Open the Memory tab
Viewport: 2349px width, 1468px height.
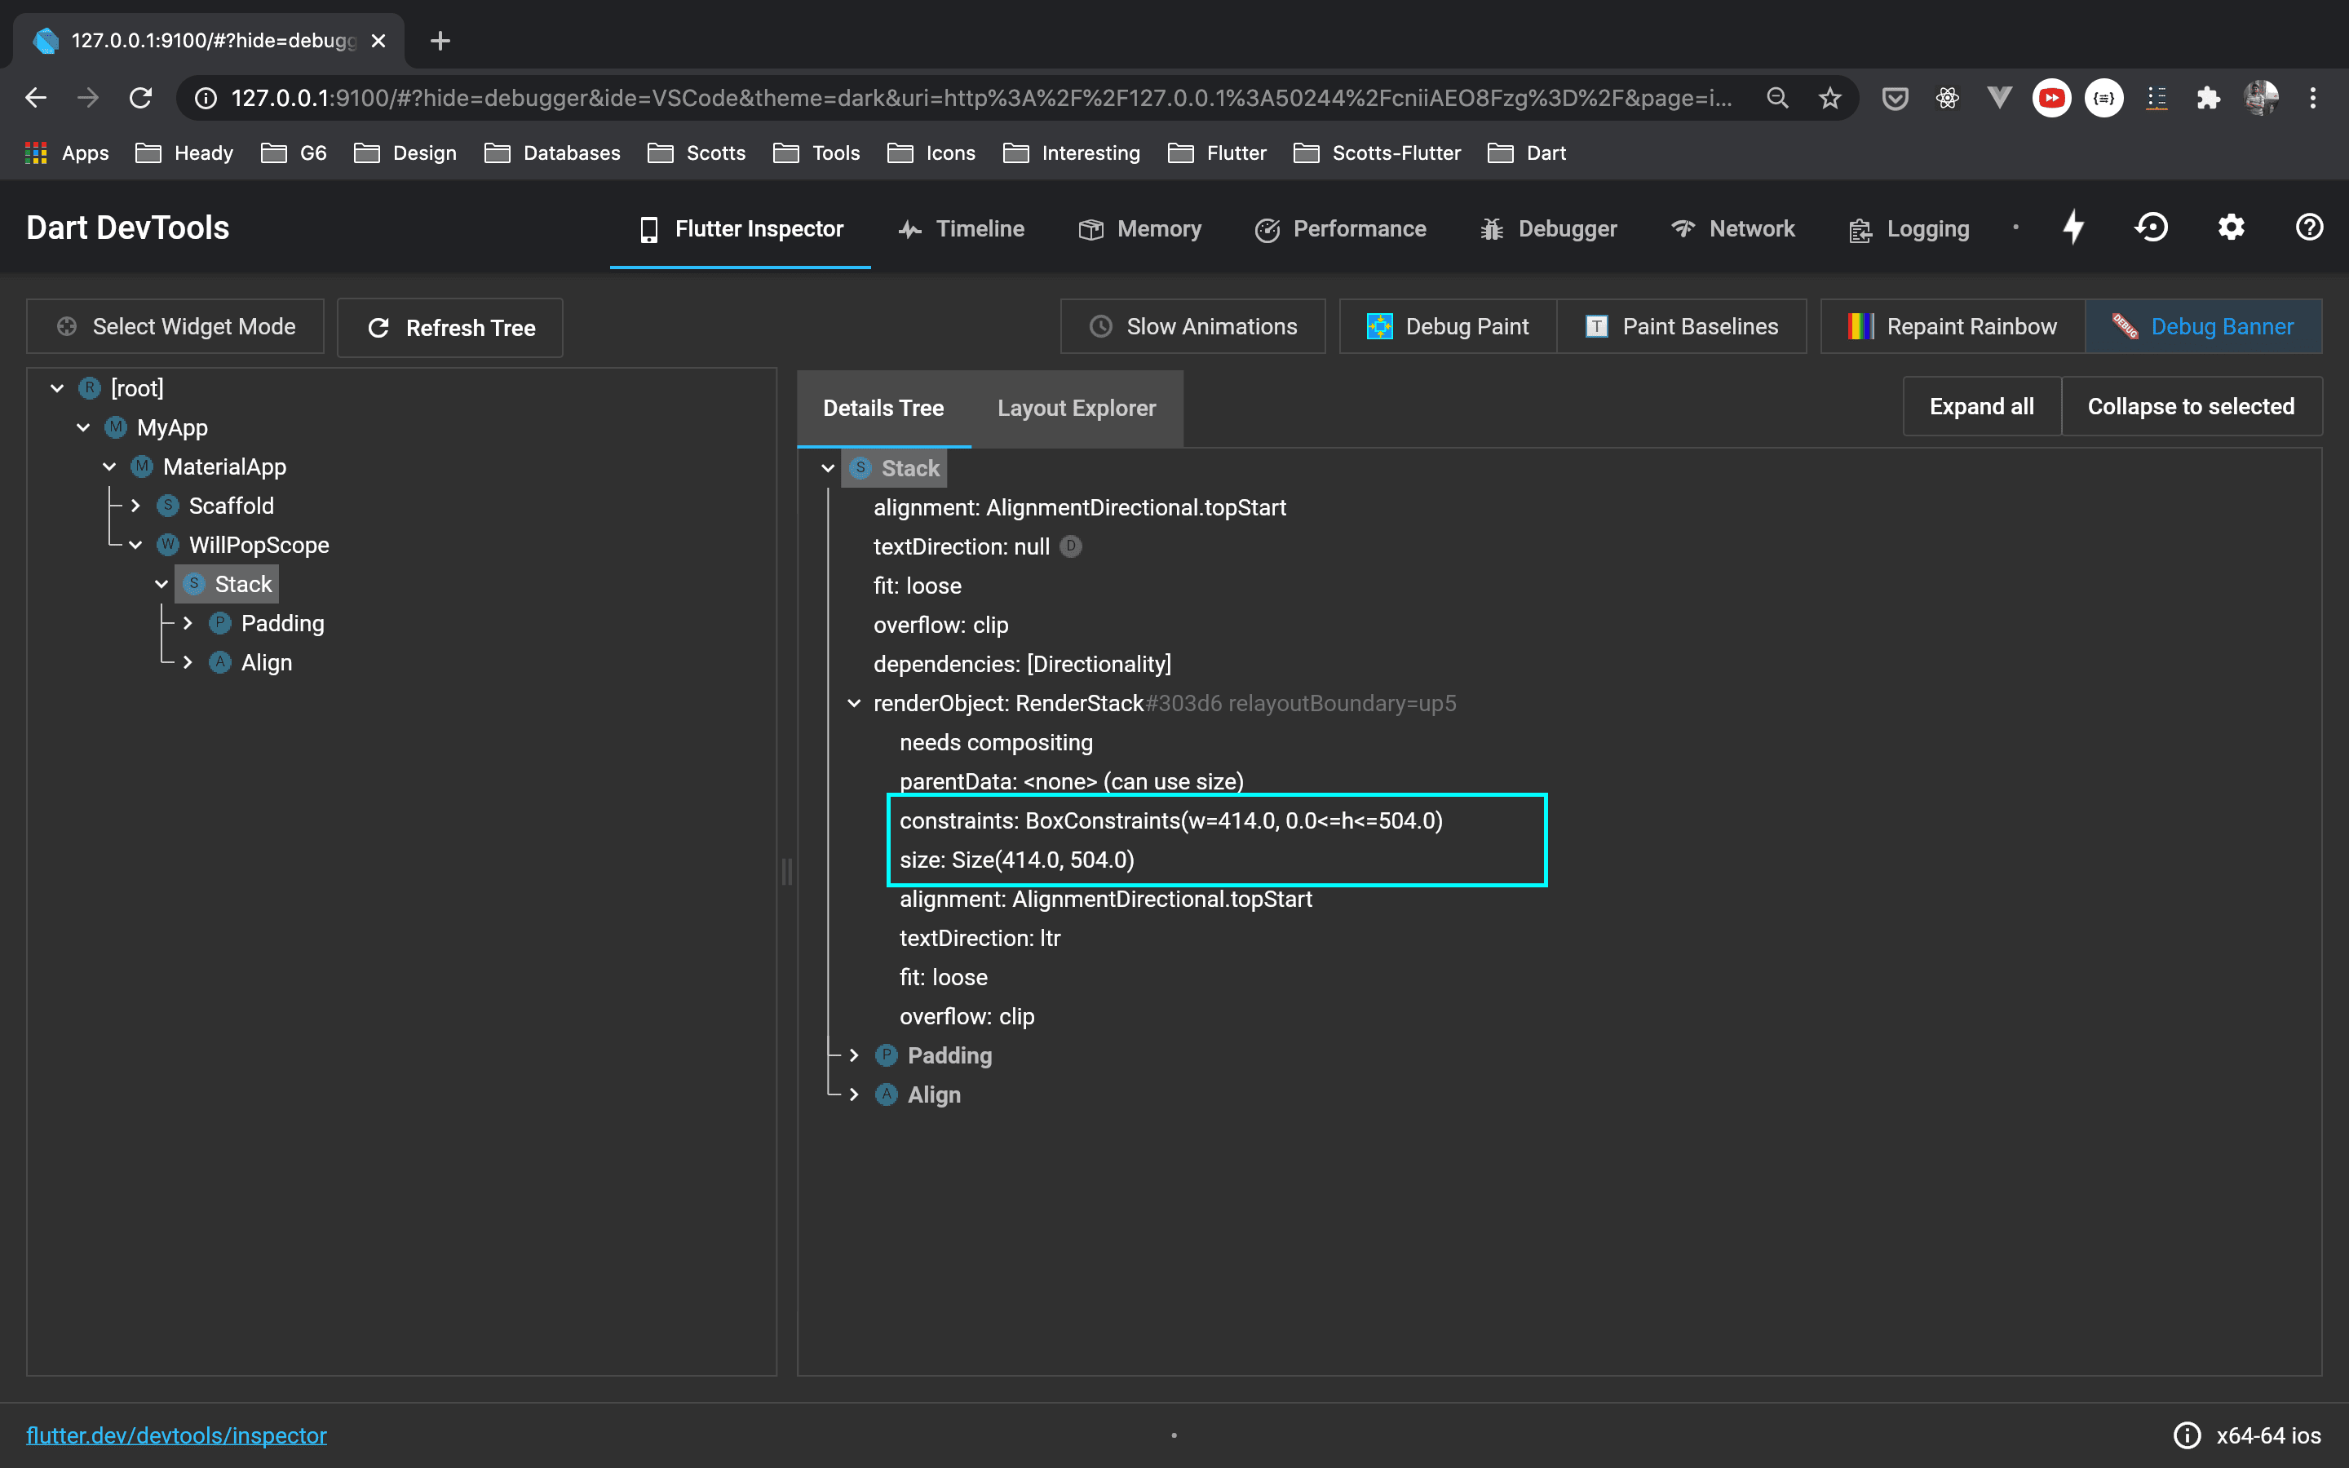1139,228
